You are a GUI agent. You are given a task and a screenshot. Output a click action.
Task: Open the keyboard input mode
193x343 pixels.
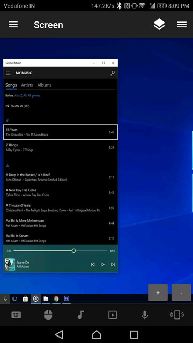16,315
